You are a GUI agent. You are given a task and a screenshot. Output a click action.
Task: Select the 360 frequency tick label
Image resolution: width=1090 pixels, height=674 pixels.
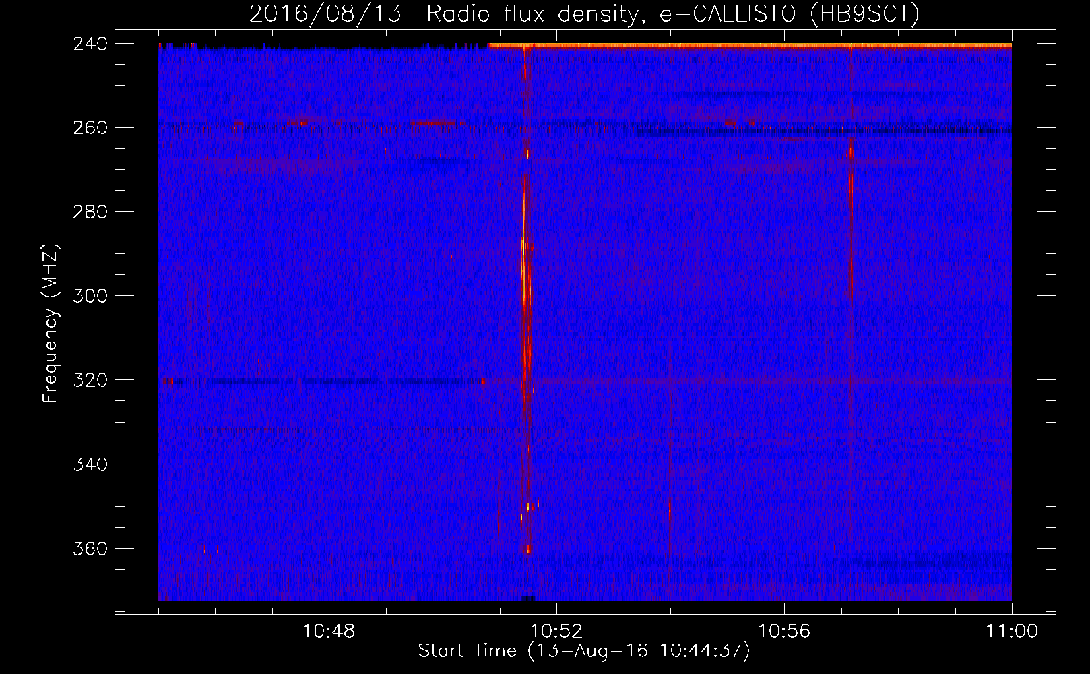(90, 549)
